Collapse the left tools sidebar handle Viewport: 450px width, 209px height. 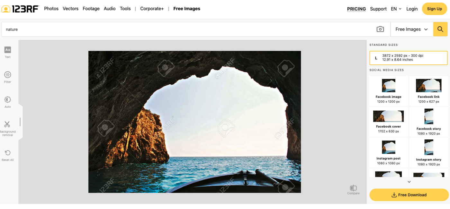tap(20, 122)
